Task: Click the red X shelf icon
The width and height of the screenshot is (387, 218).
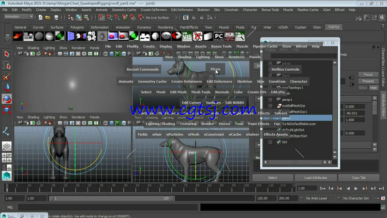Action: [197, 36]
